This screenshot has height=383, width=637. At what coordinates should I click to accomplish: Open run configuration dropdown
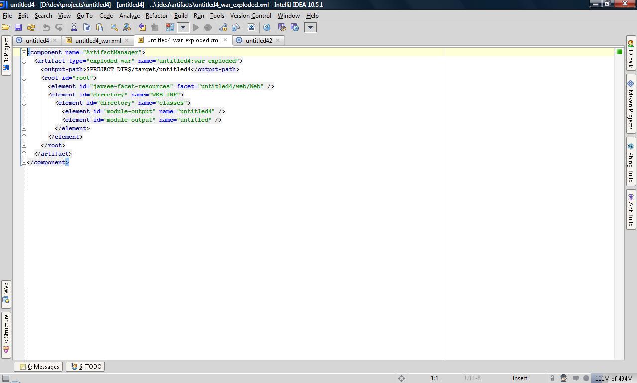183,28
